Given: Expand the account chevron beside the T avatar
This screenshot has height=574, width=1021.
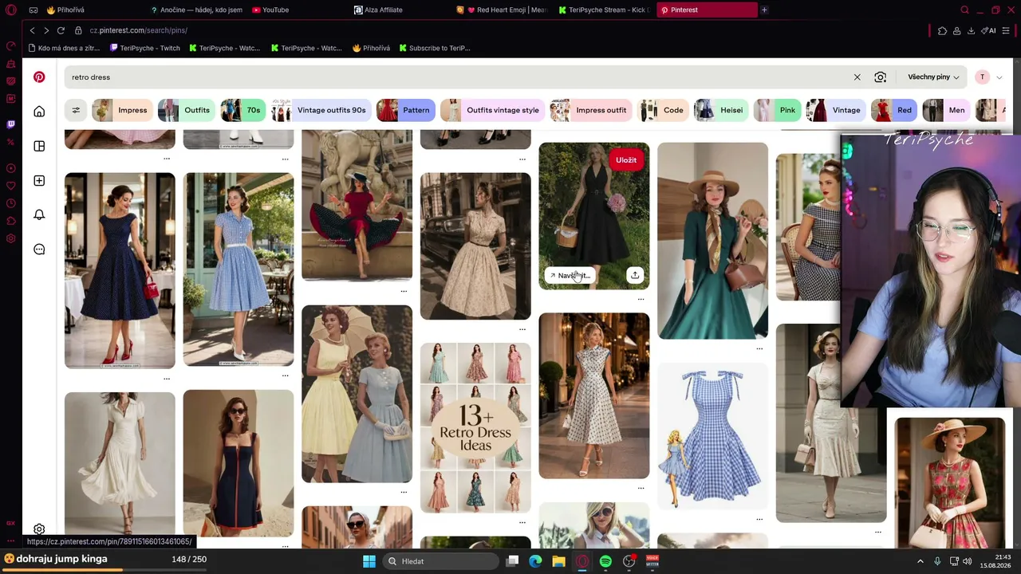Looking at the screenshot, I should 999,77.
